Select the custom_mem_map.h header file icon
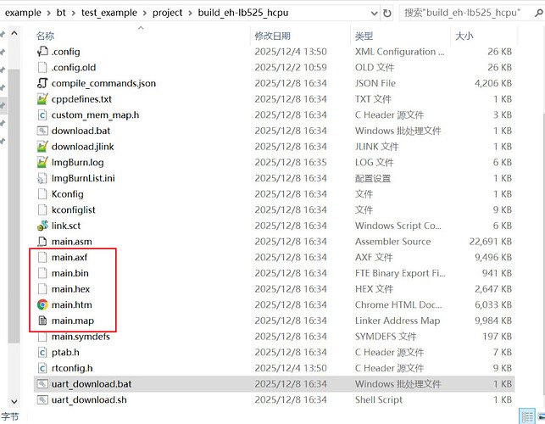 pyautogui.click(x=42, y=114)
